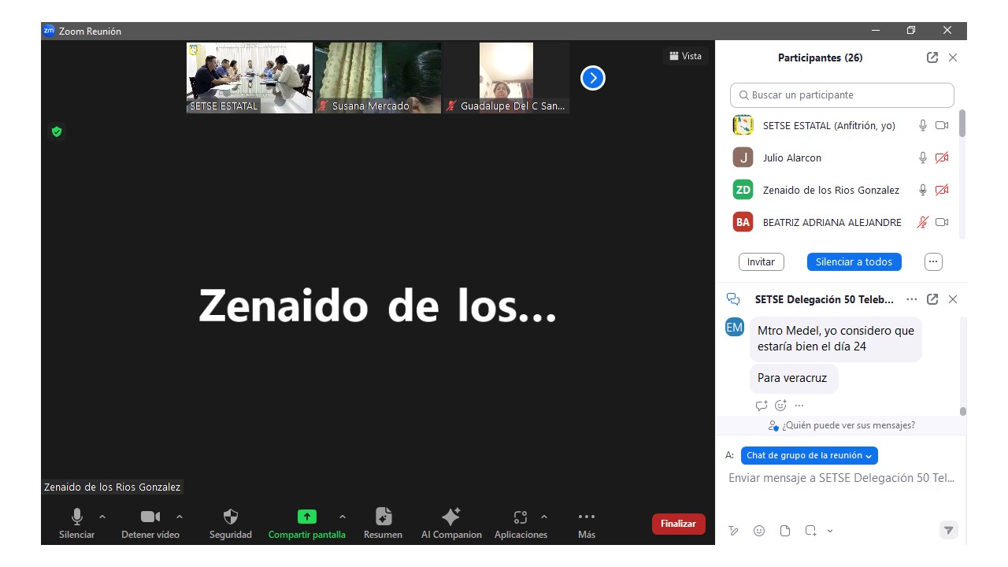Image resolution: width=1008 pixels, height=567 pixels.
Task: Pop out the Participantes panel
Action: tap(932, 57)
